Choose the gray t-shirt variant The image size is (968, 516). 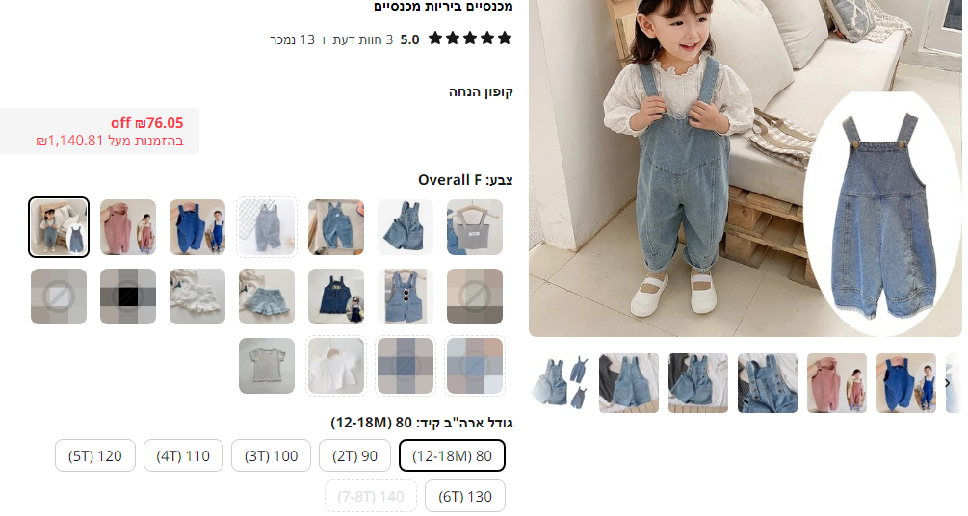(x=267, y=366)
